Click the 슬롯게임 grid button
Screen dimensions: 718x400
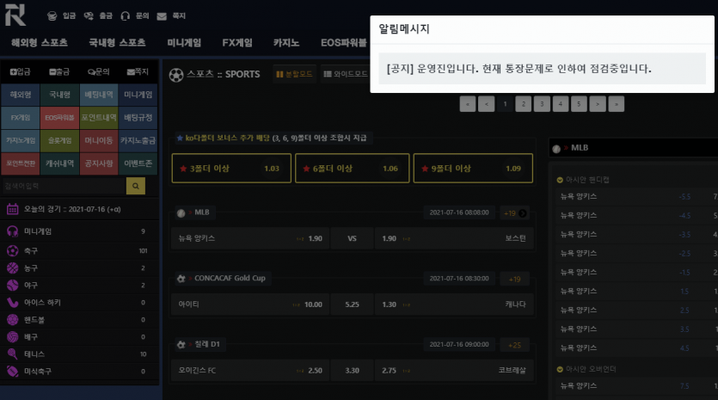[x=59, y=141]
